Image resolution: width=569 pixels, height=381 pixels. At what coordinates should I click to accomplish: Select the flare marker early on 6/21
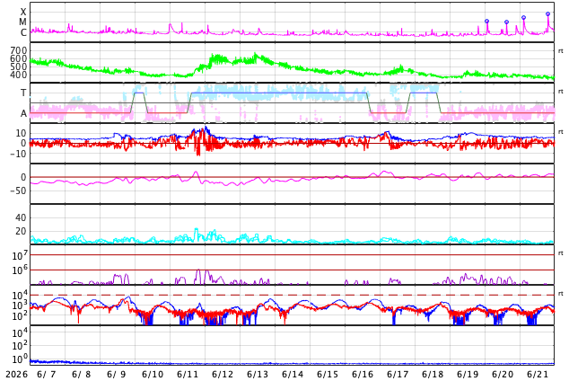523,17
